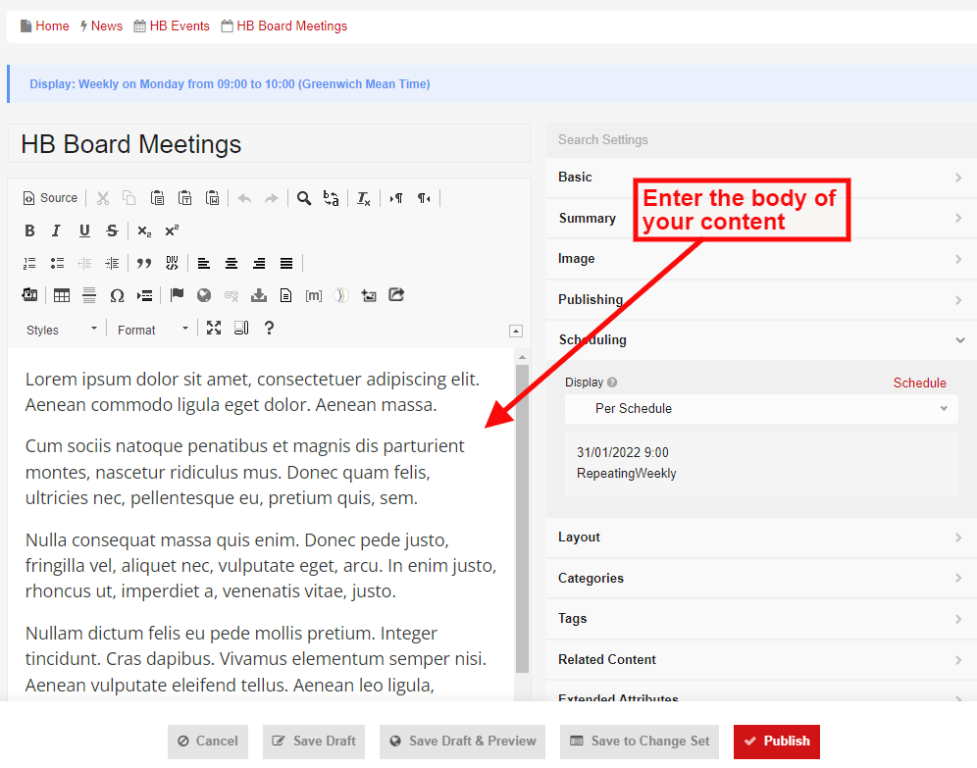Toggle center text alignment

tap(231, 263)
